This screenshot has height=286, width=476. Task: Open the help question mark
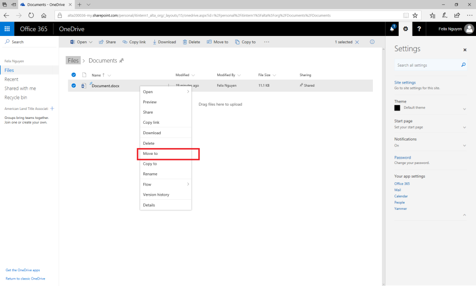tap(419, 29)
